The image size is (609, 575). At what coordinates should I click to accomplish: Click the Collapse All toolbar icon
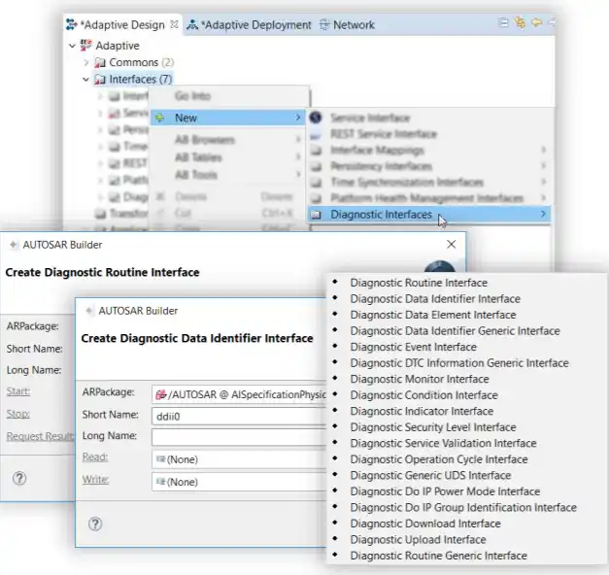[503, 22]
